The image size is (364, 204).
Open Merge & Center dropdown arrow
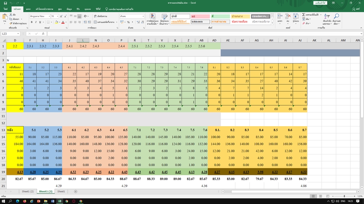pos(116,22)
